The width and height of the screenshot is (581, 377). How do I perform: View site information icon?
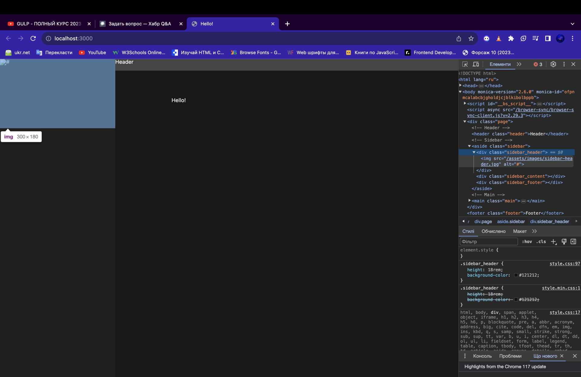pos(48,38)
